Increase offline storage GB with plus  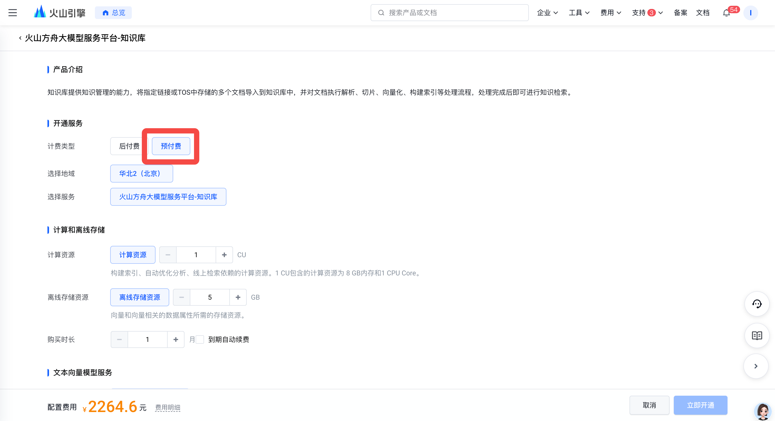point(238,297)
